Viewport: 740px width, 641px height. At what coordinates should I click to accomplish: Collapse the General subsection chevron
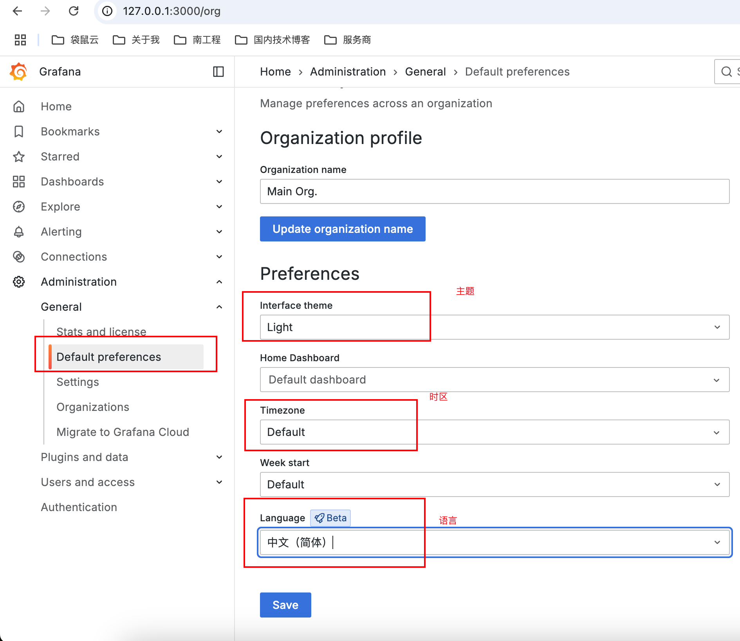[x=219, y=307]
